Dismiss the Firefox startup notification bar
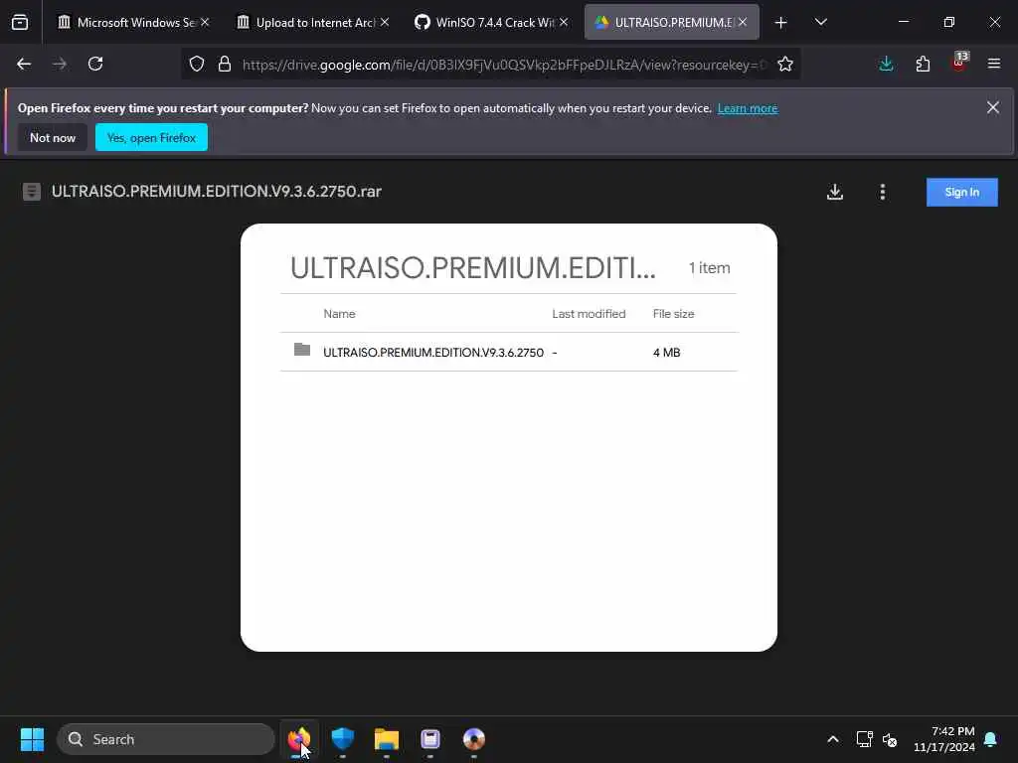The height and width of the screenshot is (763, 1018). click(993, 107)
